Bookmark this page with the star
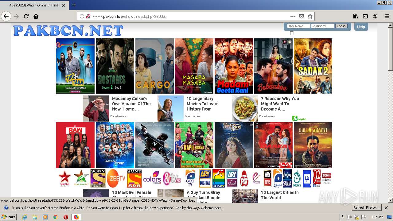This screenshot has width=393, height=221. point(310,16)
